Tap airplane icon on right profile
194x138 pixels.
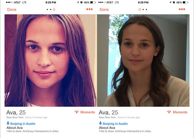click(x=101, y=123)
